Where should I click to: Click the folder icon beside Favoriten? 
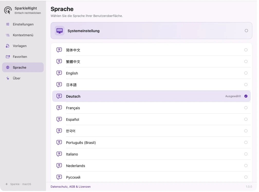coord(8,57)
